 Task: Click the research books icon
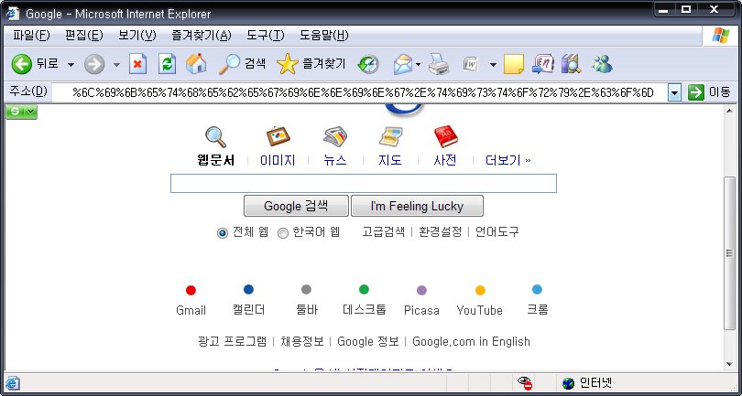(571, 64)
